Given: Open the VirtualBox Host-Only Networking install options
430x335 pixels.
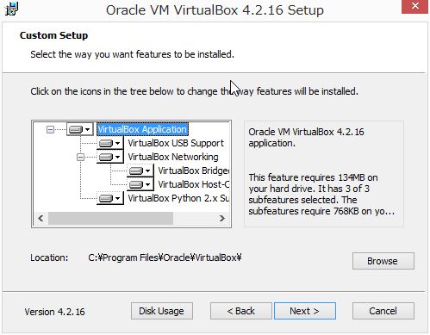Looking at the screenshot, I should (x=140, y=184).
